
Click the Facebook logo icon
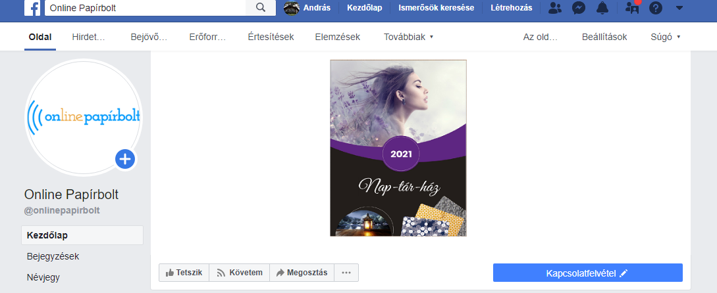(32, 8)
